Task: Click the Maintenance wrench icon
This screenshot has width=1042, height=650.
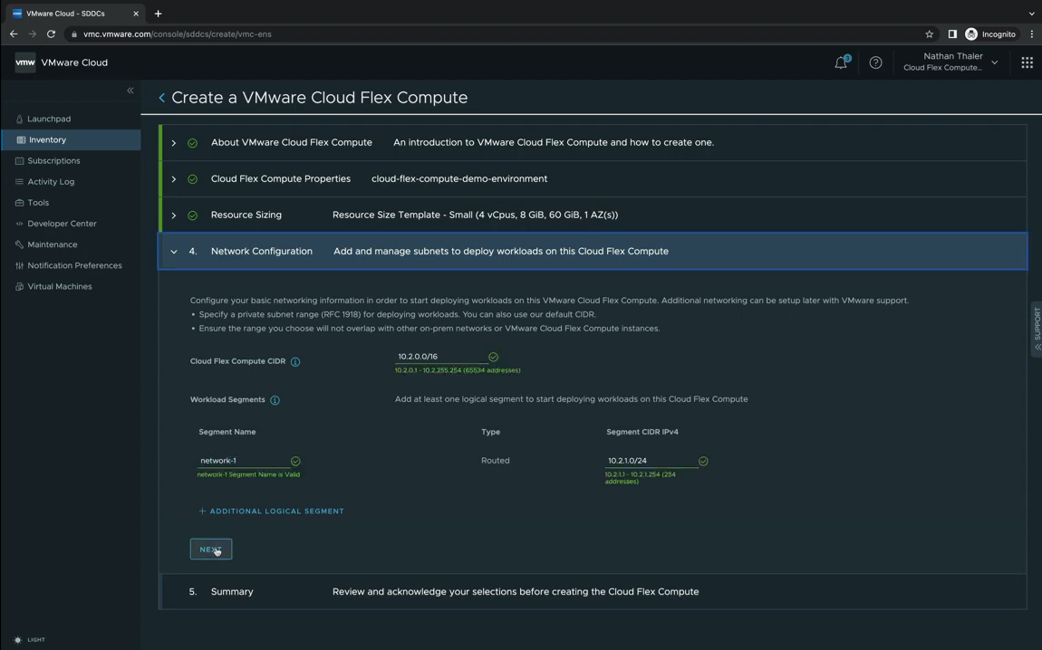Action: [19, 244]
